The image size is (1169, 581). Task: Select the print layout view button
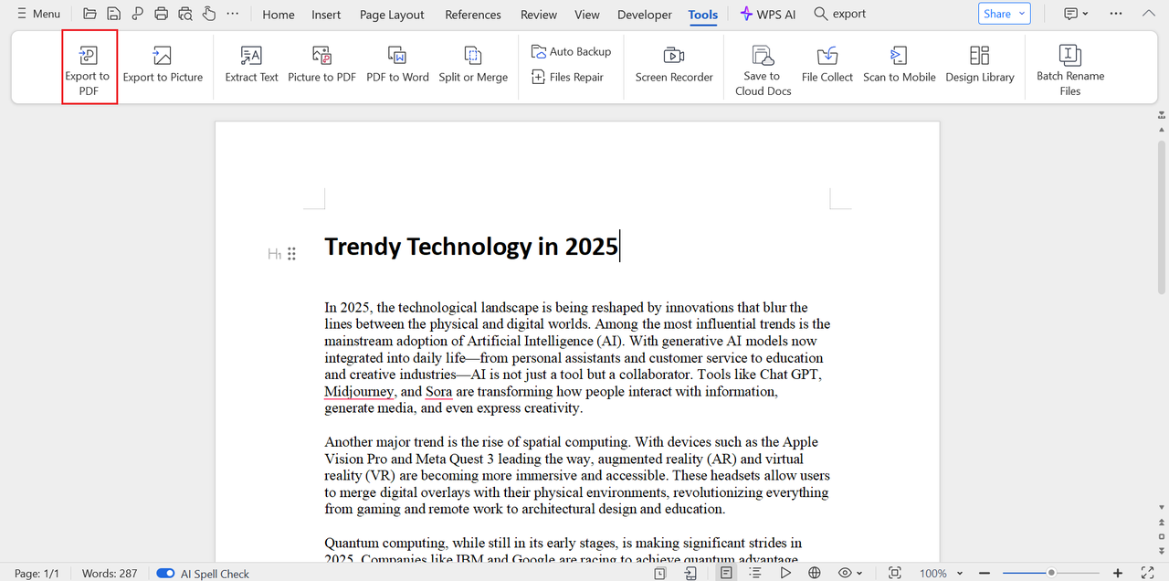coord(726,573)
